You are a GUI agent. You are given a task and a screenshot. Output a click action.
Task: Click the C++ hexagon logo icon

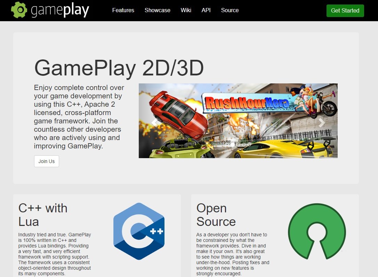pyautogui.click(x=139, y=231)
